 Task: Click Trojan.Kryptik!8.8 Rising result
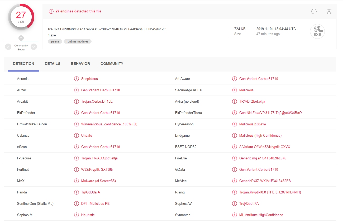pos(270,192)
